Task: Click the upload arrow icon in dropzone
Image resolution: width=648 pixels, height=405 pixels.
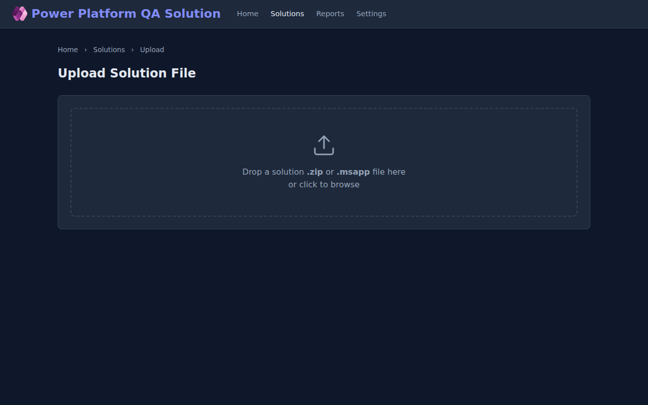Action: (323, 141)
